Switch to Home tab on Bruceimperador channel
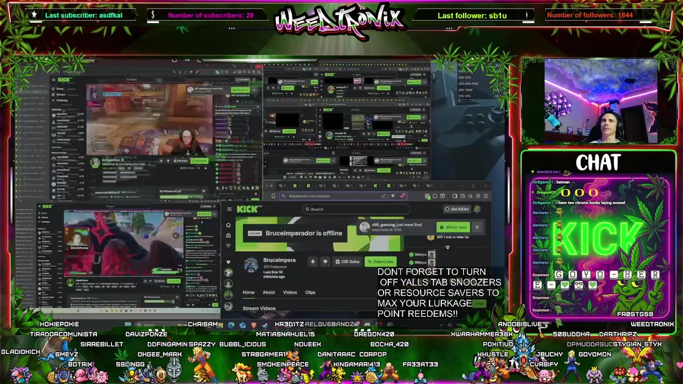 [x=249, y=292]
